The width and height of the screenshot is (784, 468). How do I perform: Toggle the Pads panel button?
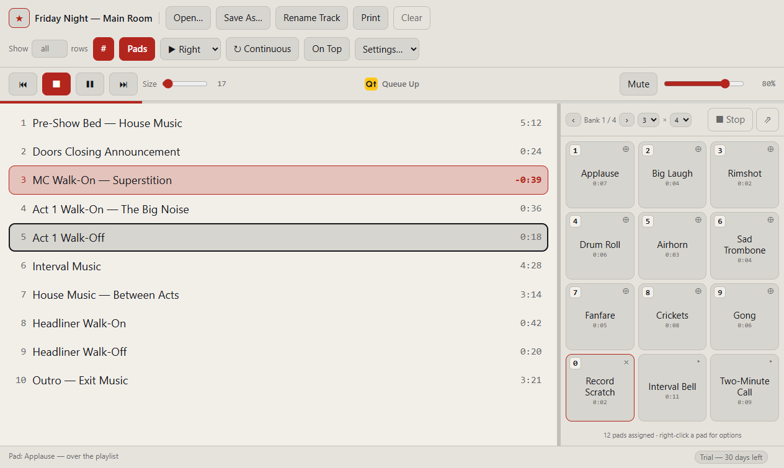click(137, 49)
